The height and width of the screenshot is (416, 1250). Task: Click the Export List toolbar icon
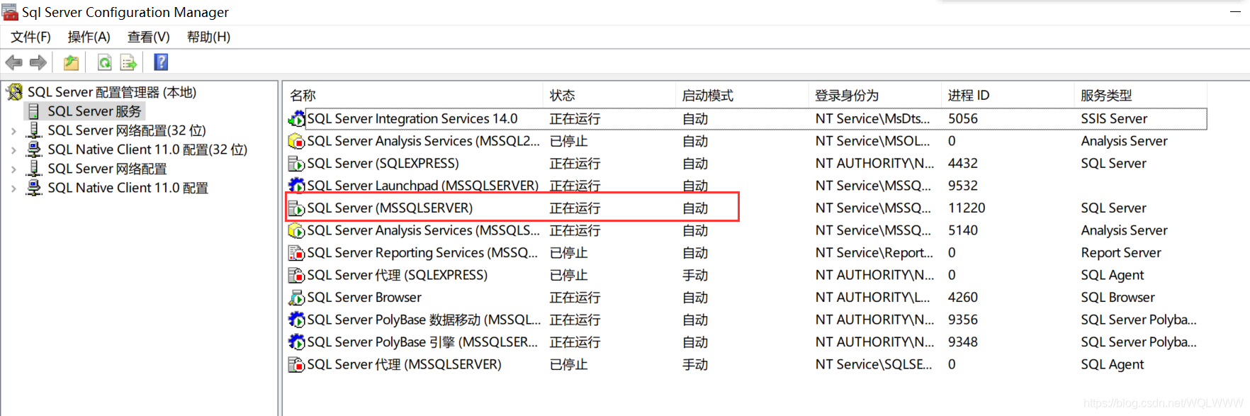[128, 62]
